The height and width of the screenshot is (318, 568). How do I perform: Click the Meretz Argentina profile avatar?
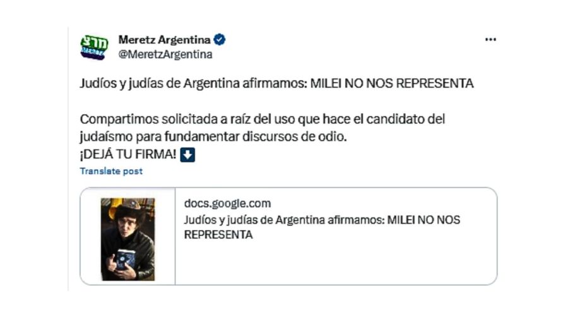[x=93, y=47]
